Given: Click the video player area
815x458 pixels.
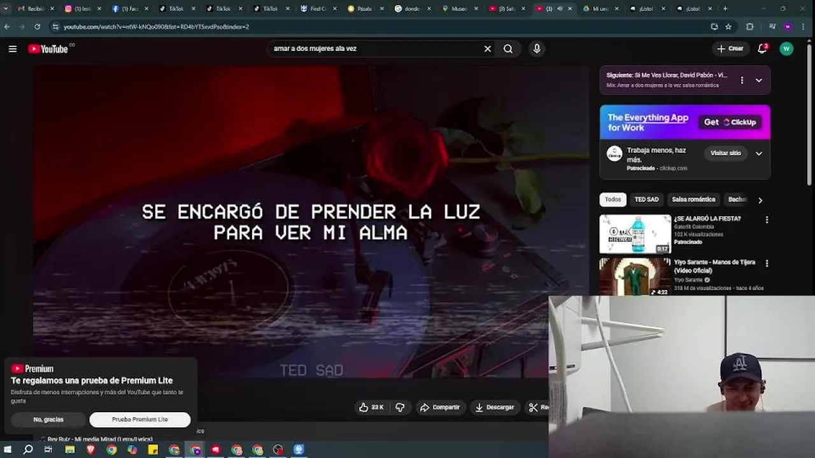Looking at the screenshot, I should click(x=311, y=223).
